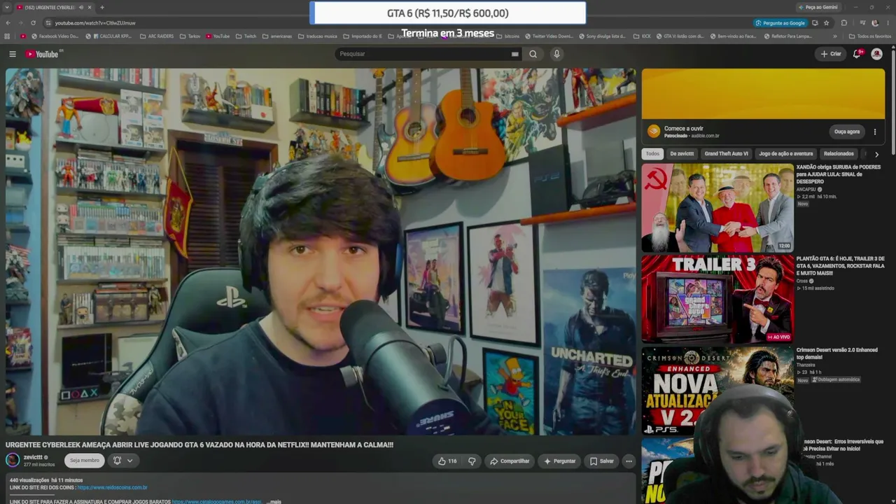The height and width of the screenshot is (504, 896).
Task: Reload the browser page
Action: click(x=33, y=23)
